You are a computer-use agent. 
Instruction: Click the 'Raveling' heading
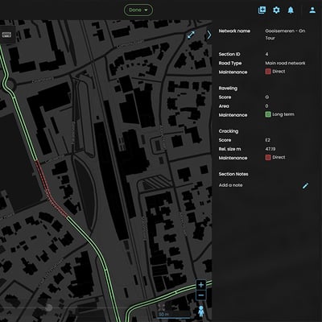[228, 89]
